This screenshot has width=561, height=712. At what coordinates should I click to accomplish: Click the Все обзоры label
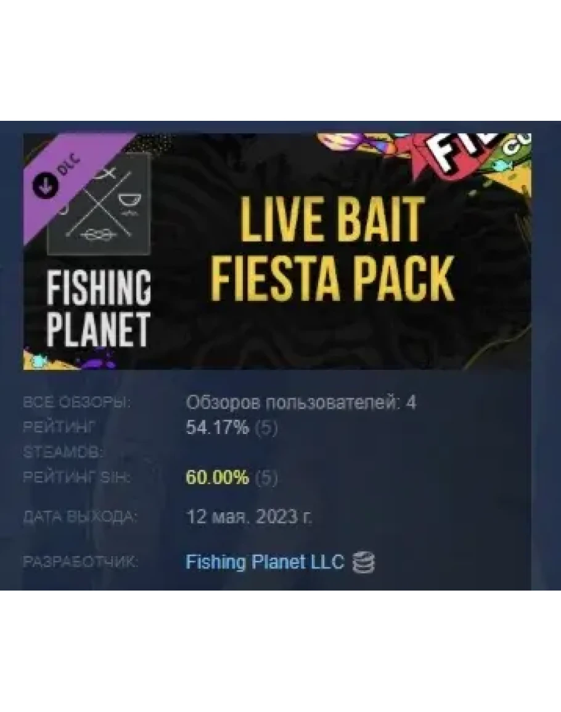pyautogui.click(x=77, y=403)
